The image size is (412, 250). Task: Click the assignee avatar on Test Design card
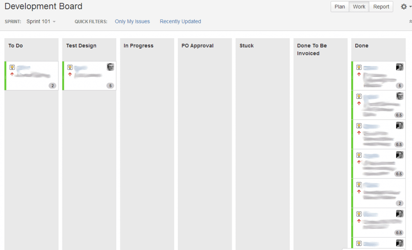(110, 67)
